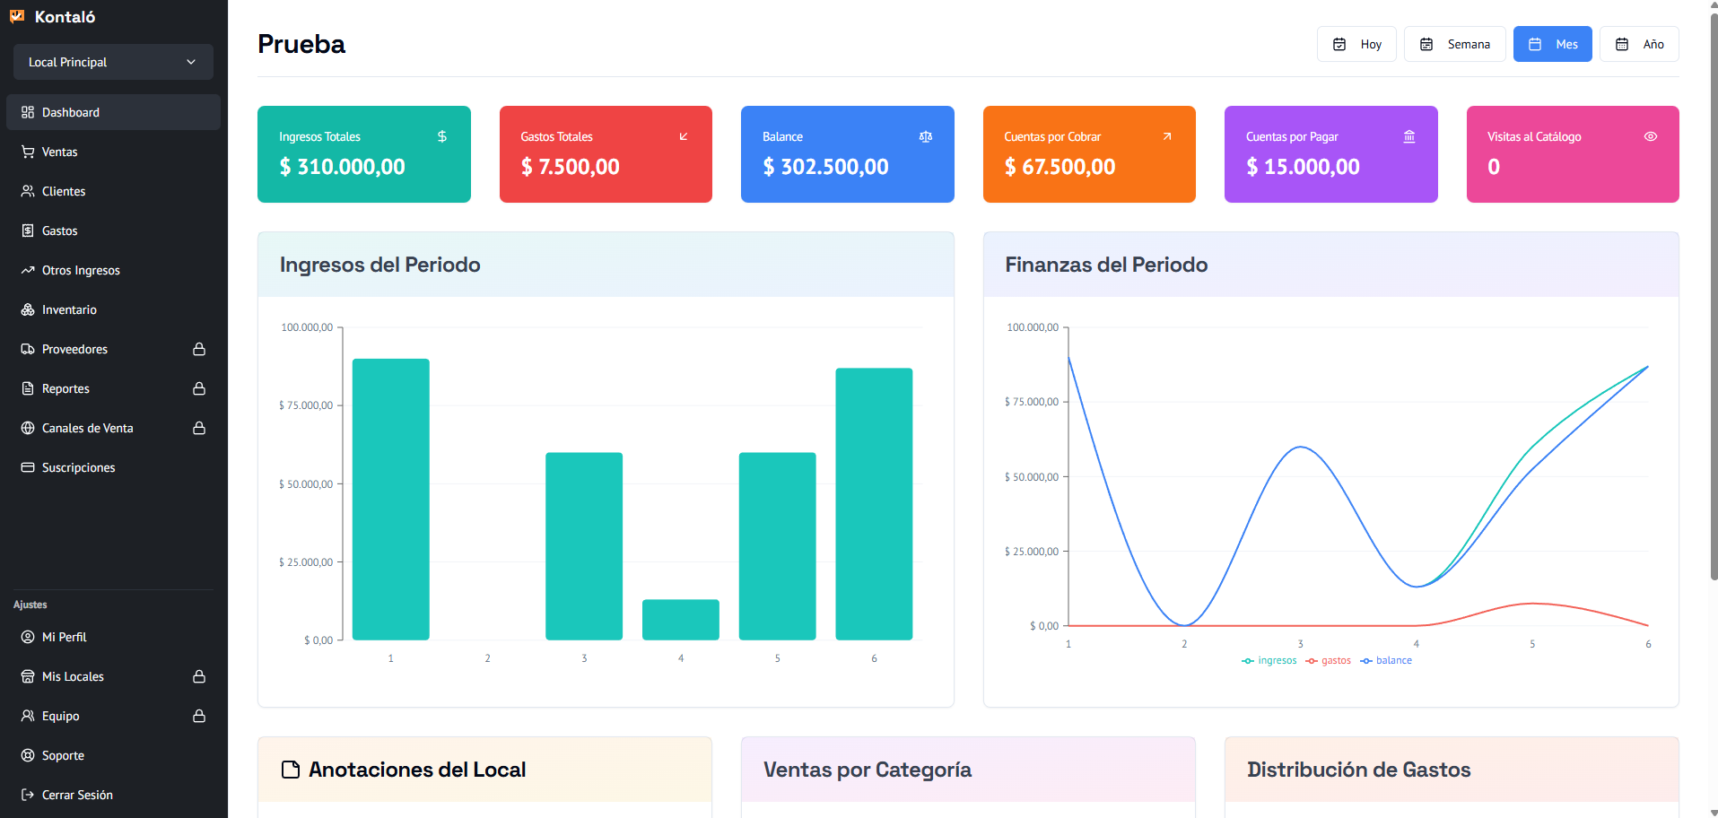Log out via Cerrar Sesión

(77, 795)
